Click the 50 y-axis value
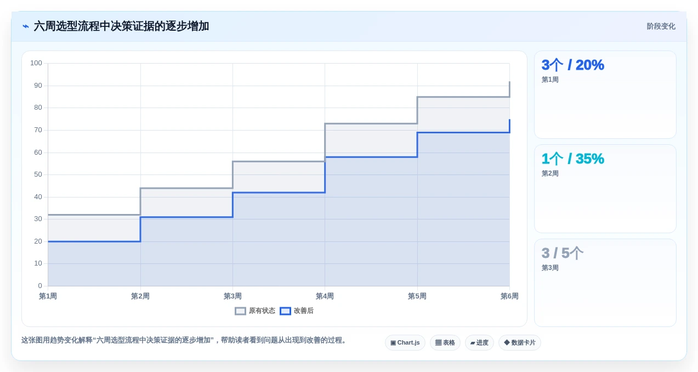Image resolution: width=698 pixels, height=372 pixels. (x=38, y=174)
